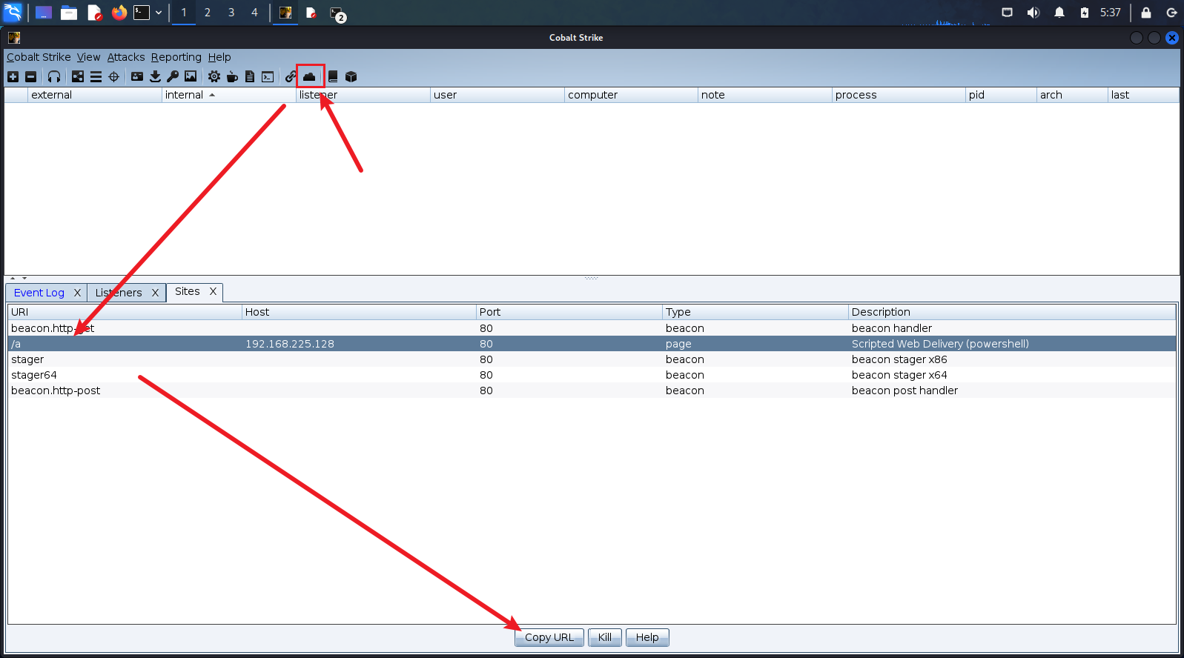Expand the sessions pane with the down arrow
This screenshot has height=658, width=1184.
pos(24,279)
